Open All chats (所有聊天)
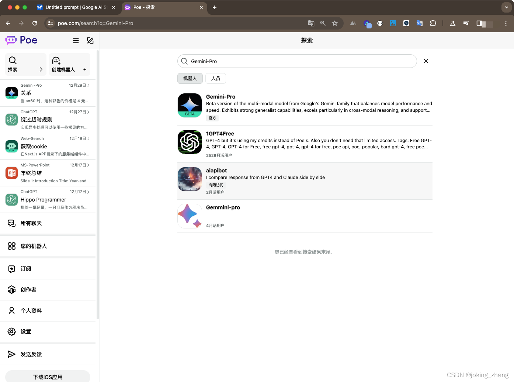 point(48,223)
